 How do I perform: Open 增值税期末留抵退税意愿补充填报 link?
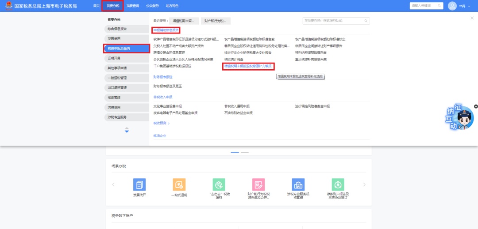click(x=248, y=66)
